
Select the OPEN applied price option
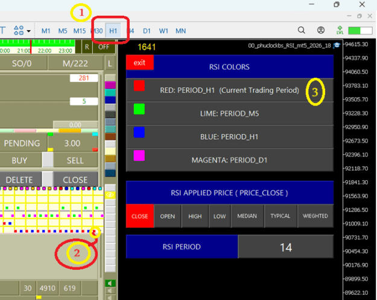[167, 216]
